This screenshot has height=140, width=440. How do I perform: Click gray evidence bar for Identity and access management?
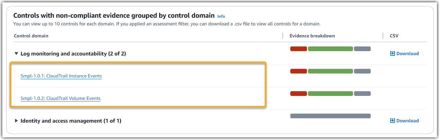330,116
